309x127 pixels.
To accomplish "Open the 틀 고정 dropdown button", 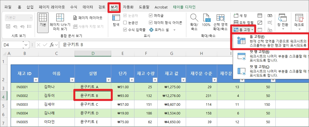I will pos(244,30).
